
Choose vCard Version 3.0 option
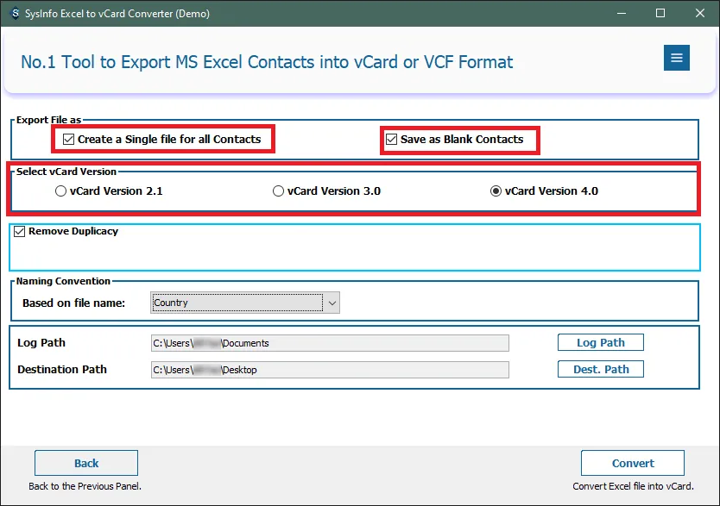[278, 191]
